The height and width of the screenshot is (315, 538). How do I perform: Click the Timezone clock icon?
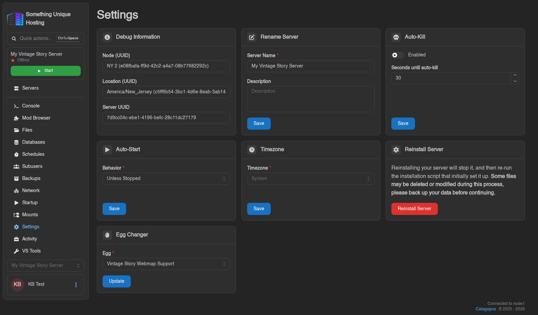[252, 150]
